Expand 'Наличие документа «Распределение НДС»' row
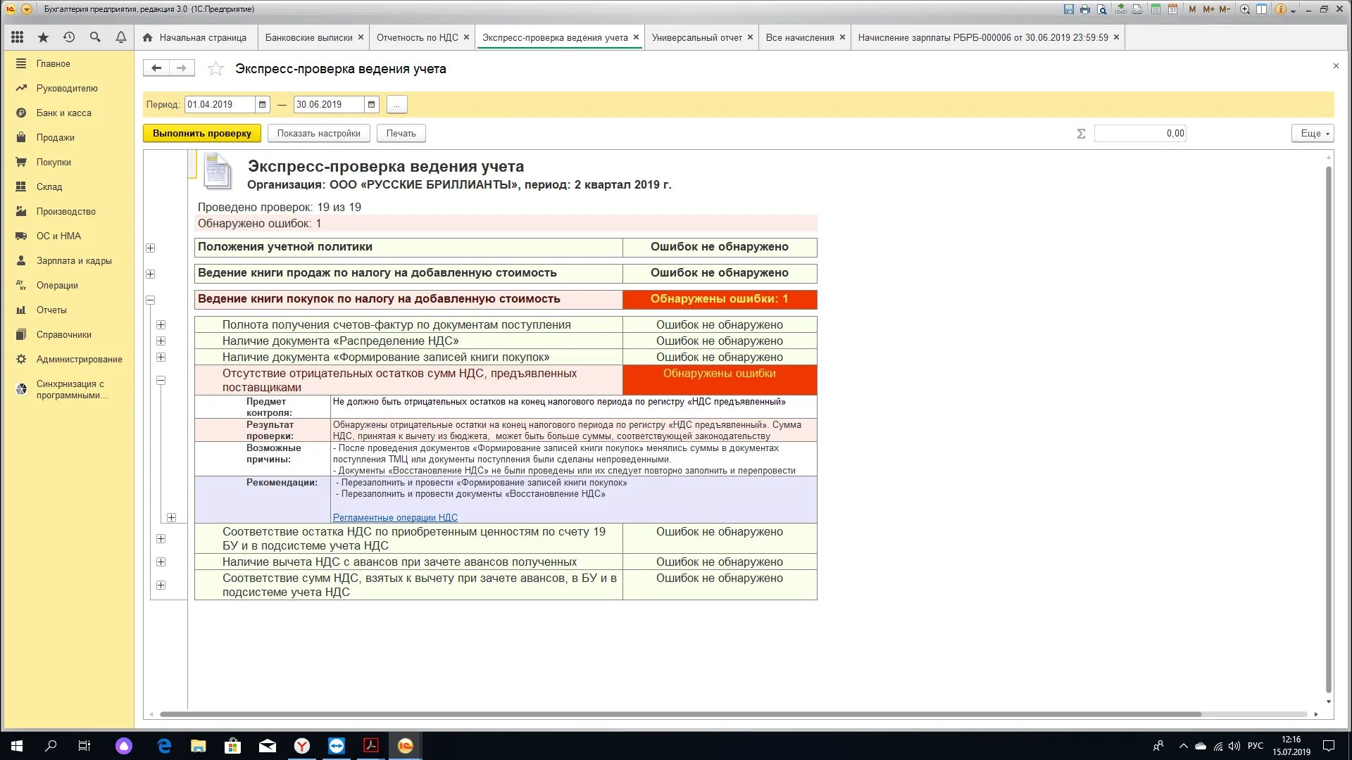Viewport: 1352px width, 760px height. 161,341
